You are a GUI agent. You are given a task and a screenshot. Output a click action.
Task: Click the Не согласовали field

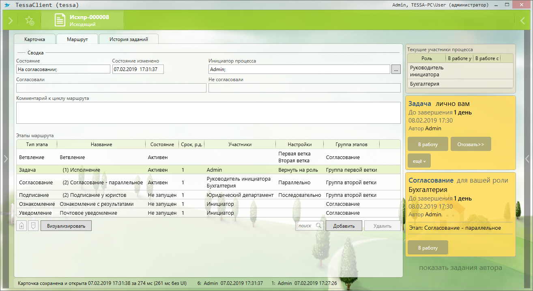[x=305, y=88]
